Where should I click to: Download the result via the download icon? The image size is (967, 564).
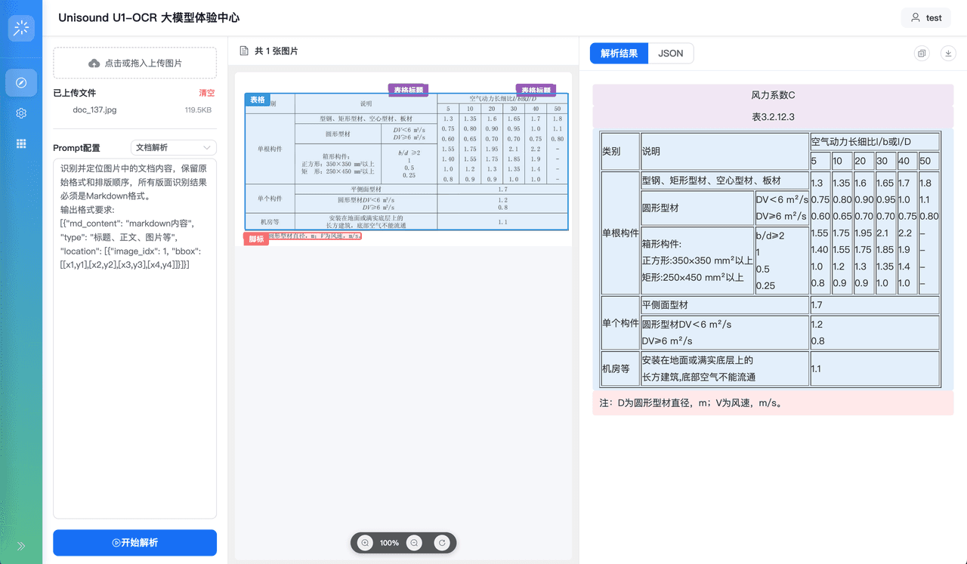[x=947, y=53]
